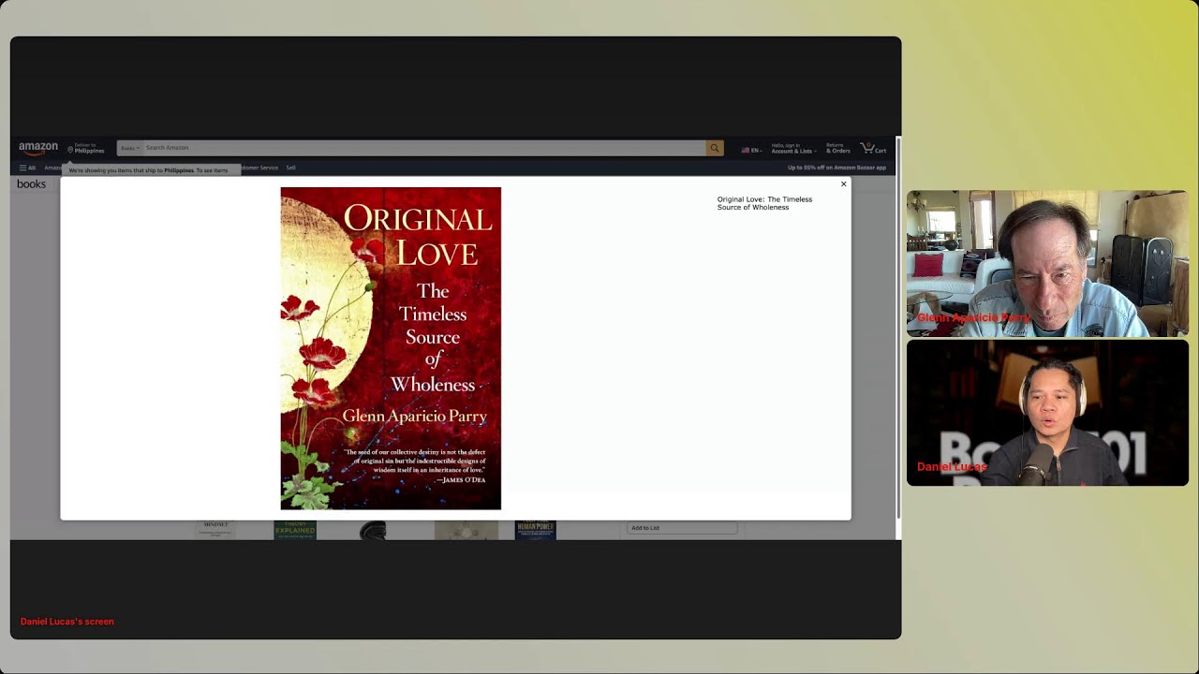Click the orange search magnifier button

[x=715, y=148]
